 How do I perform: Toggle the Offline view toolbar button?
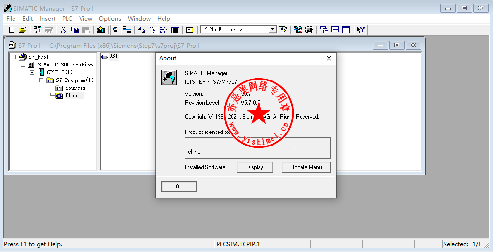tap(116, 30)
